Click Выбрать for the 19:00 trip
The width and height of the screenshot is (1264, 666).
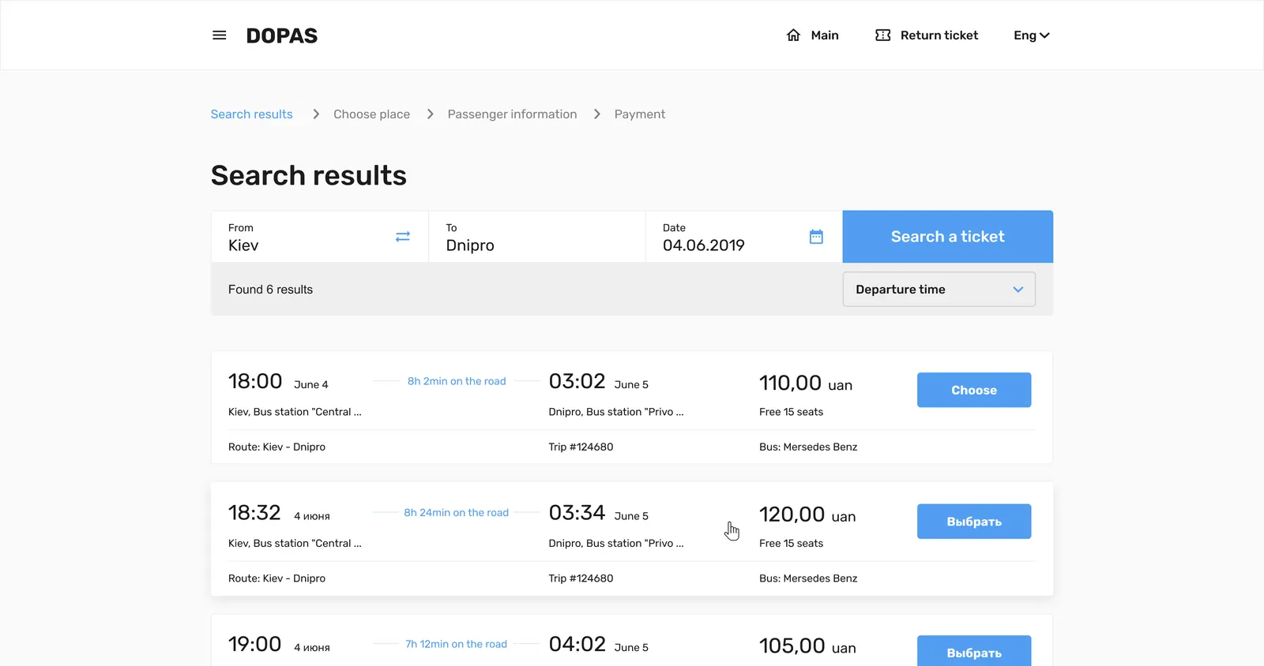coord(974,651)
